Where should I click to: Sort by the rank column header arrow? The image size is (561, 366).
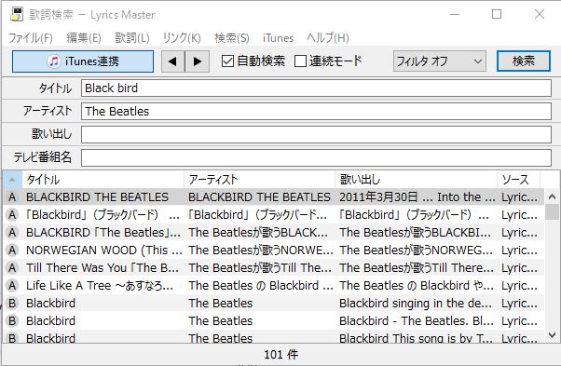[12, 180]
